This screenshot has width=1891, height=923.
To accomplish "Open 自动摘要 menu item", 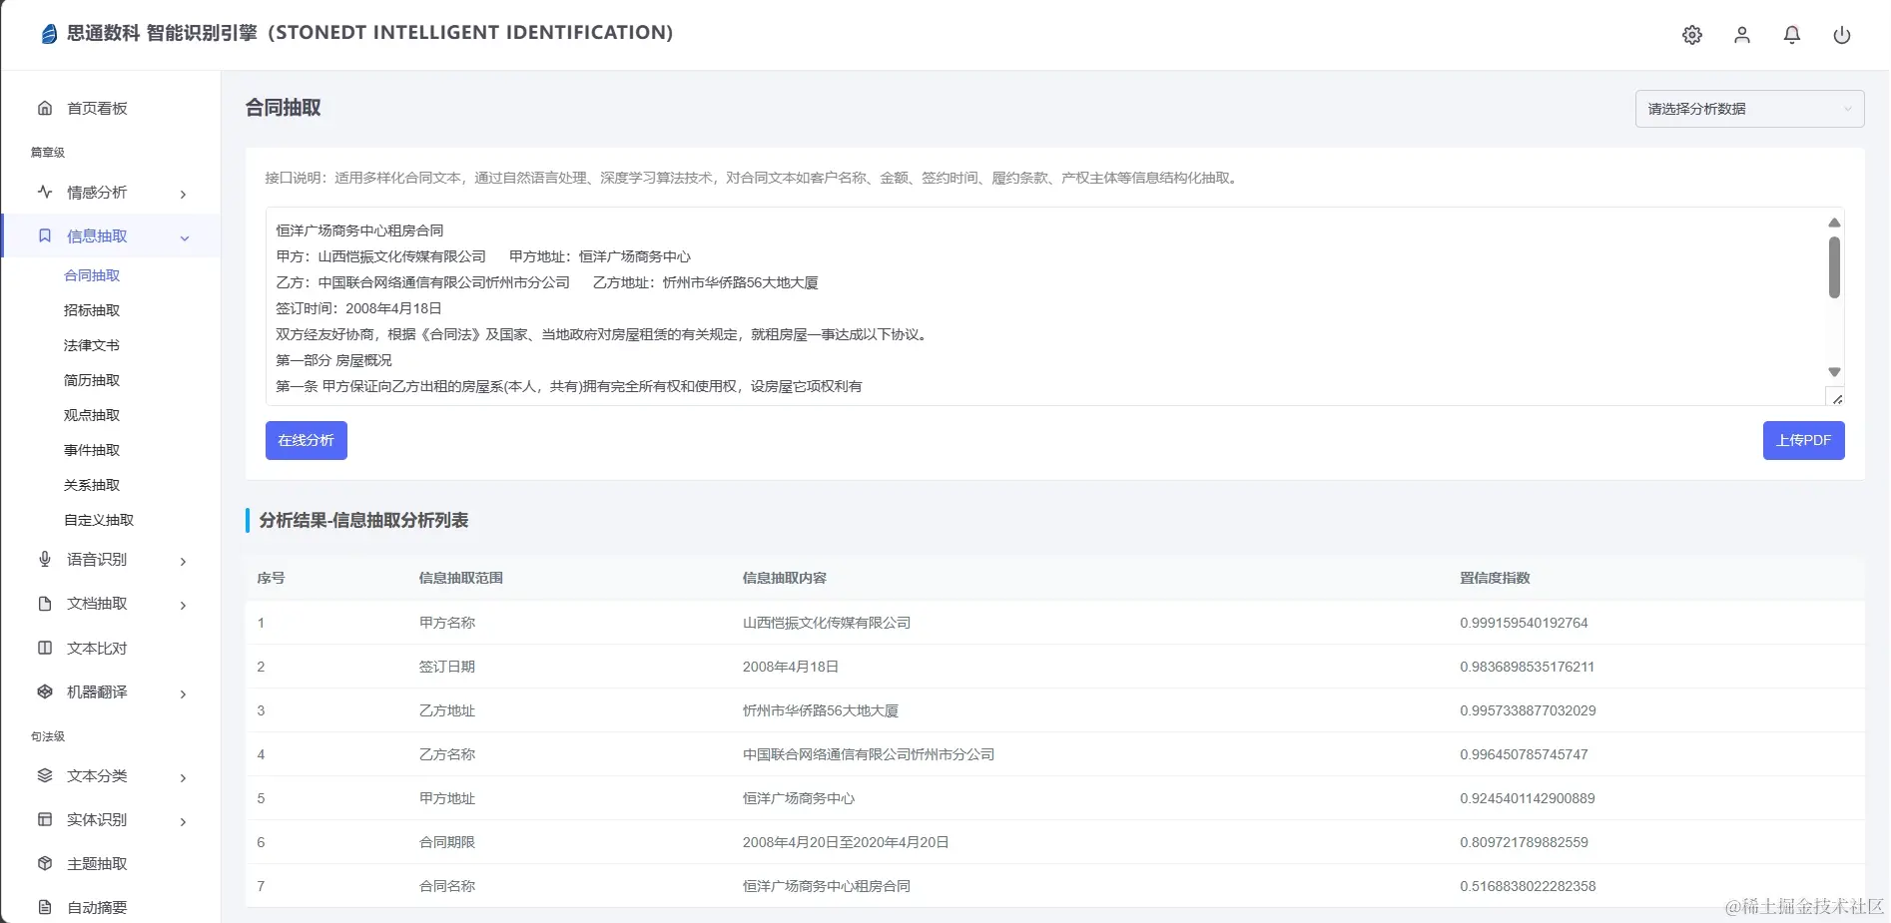I will click(97, 907).
